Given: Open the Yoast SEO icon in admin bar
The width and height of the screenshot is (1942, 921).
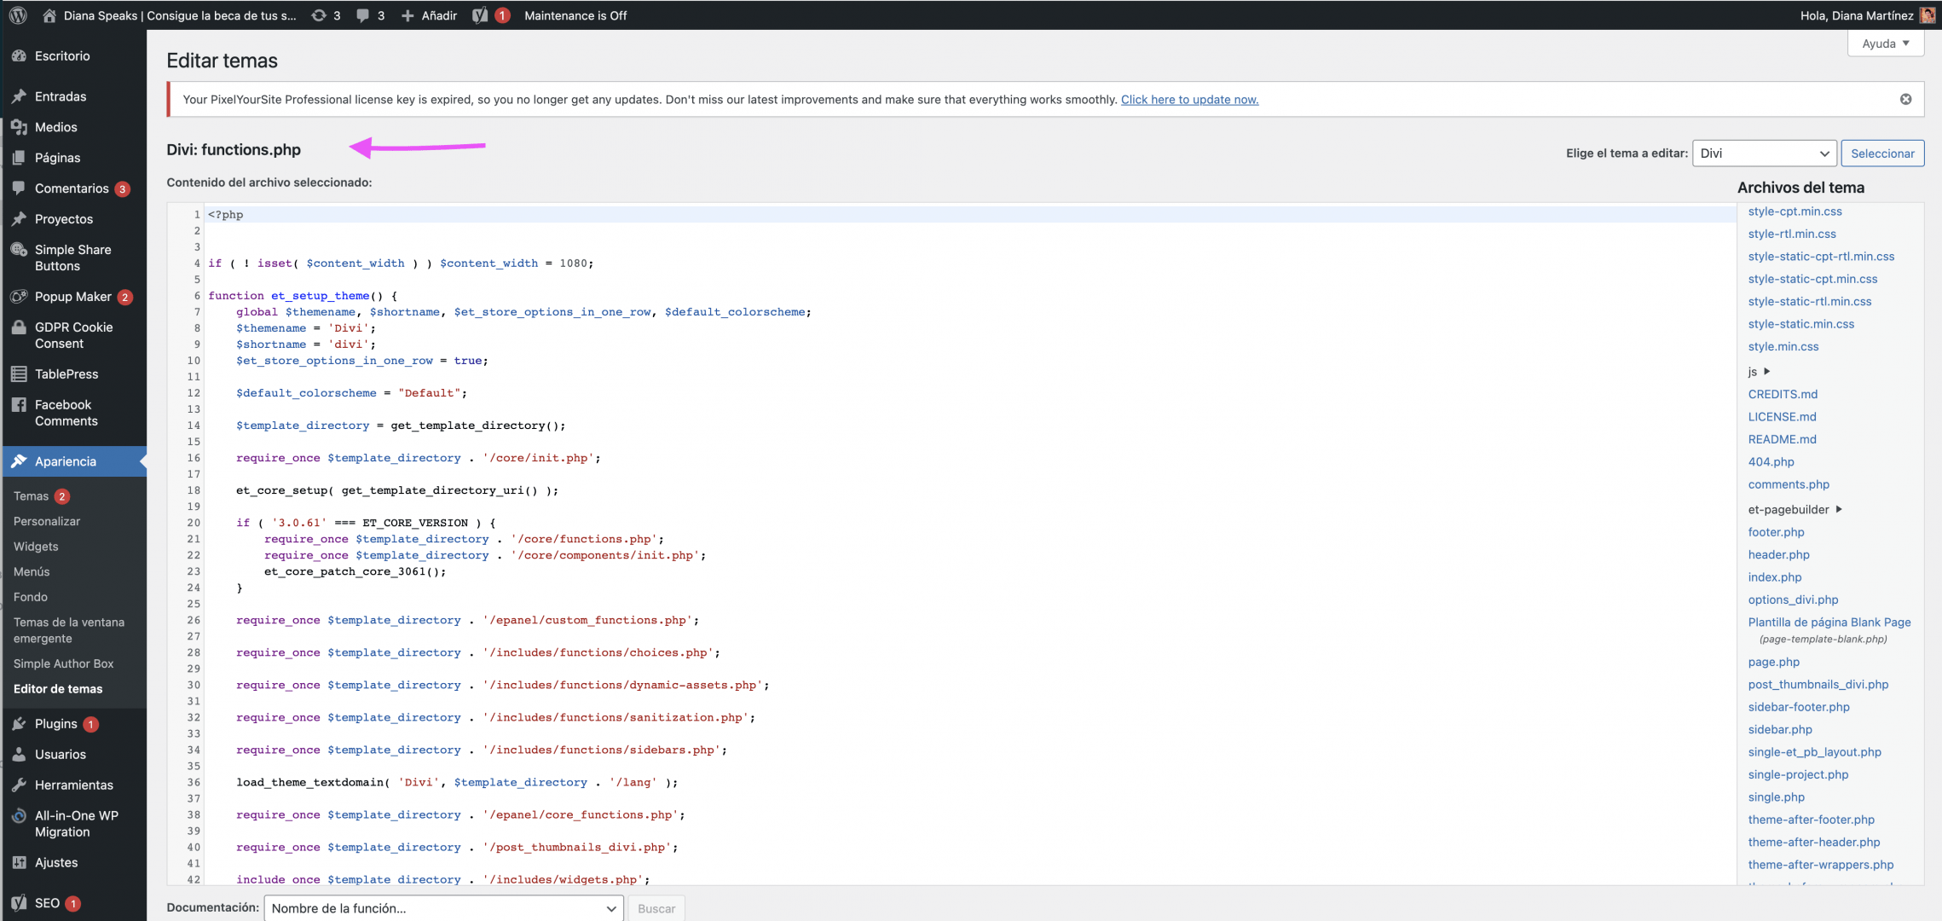Looking at the screenshot, I should point(480,15).
